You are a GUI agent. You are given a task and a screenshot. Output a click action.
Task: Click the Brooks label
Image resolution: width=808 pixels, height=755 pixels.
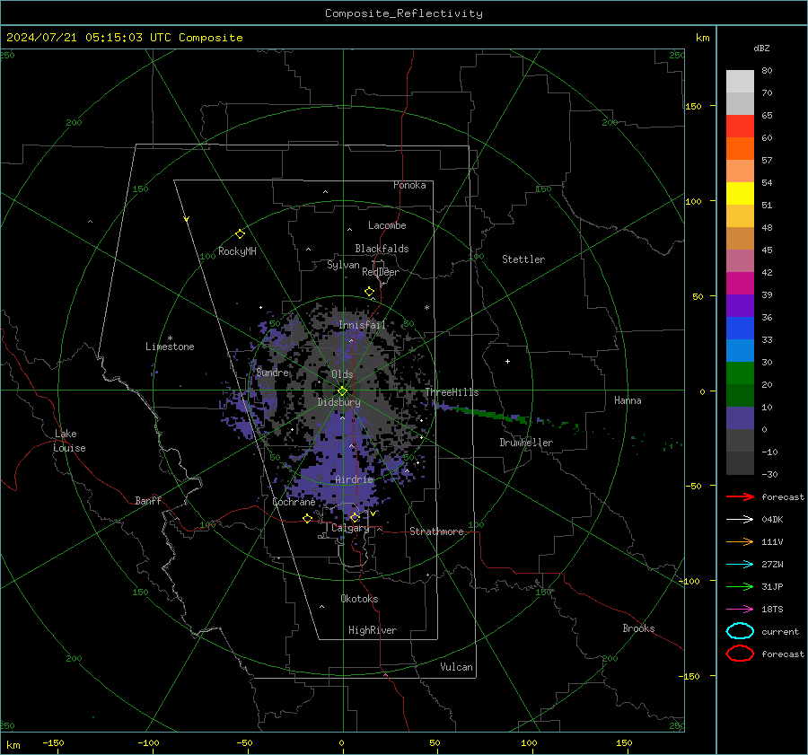(638, 628)
